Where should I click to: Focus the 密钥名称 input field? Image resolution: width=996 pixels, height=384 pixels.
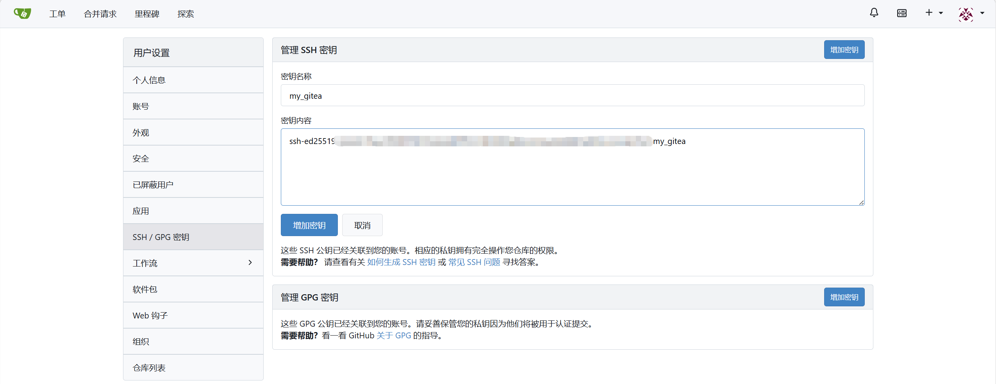[x=572, y=96]
